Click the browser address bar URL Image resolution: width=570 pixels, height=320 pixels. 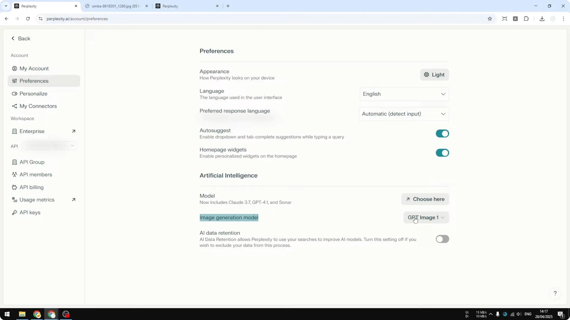pos(77,19)
